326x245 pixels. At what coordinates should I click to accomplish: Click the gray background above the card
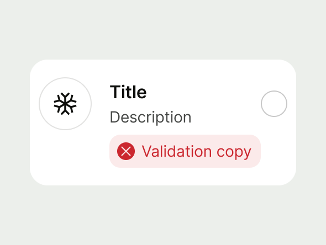coord(163,29)
